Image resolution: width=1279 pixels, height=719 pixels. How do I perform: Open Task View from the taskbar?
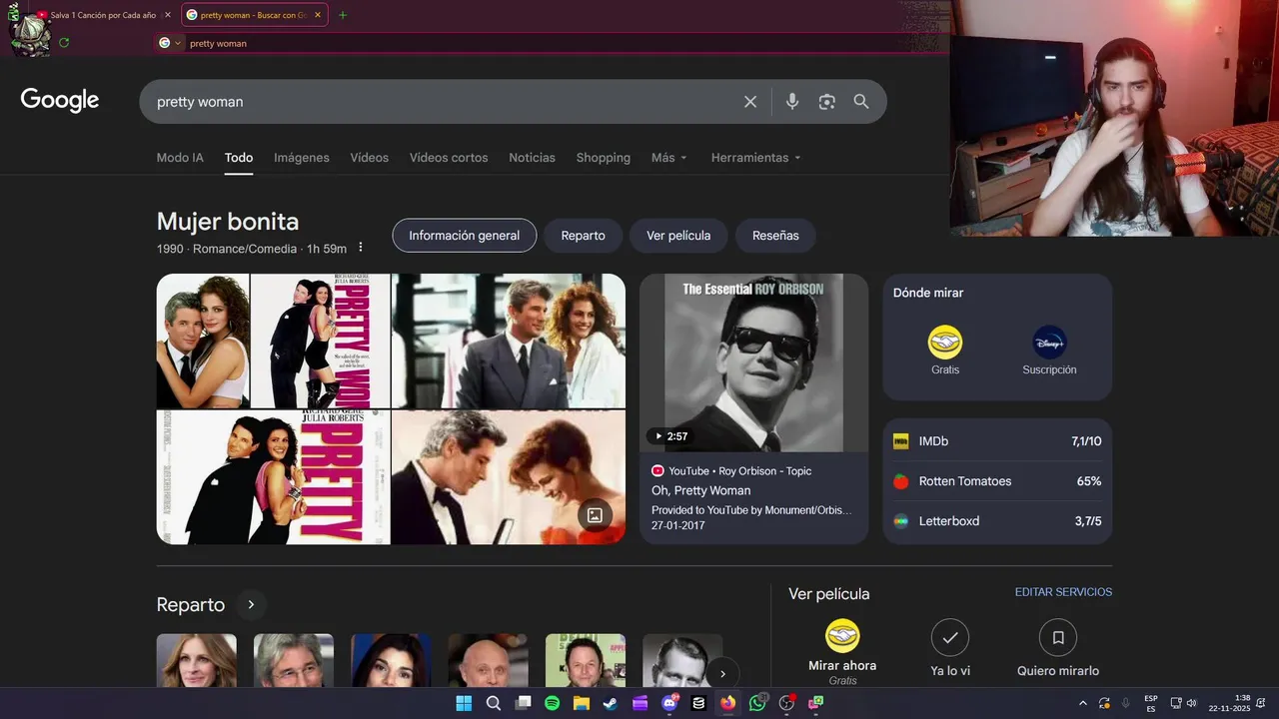[x=523, y=703]
